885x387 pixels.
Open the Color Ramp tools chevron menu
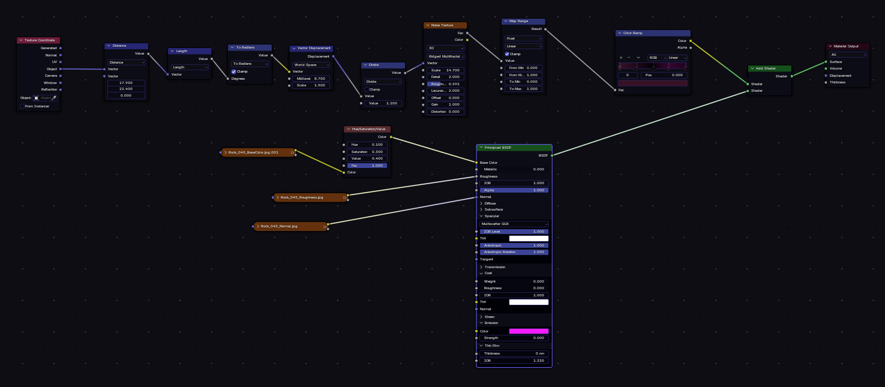tap(638, 58)
